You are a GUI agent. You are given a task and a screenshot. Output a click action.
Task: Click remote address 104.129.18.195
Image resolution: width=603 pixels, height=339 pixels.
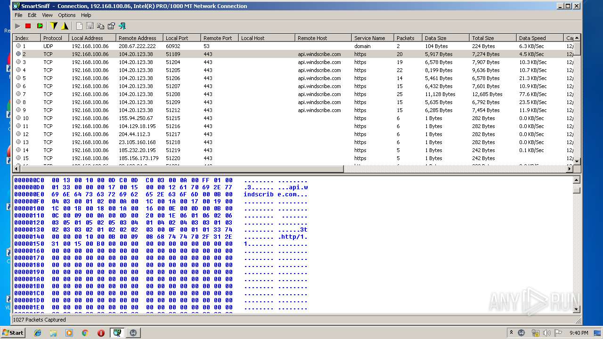pos(137,126)
